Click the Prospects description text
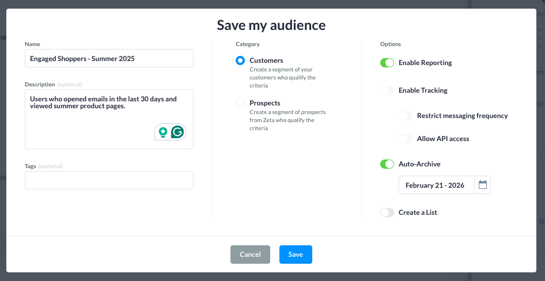This screenshot has height=281, width=545. (x=282, y=120)
